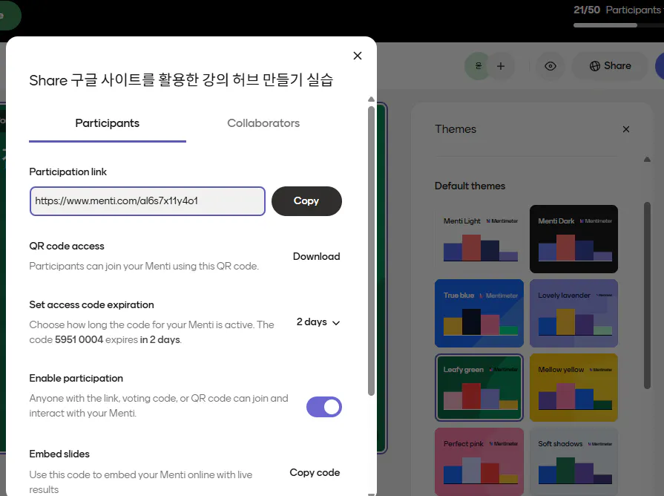The height and width of the screenshot is (496, 664).
Task: Select the Lovely lavender theme
Action: tap(573, 313)
